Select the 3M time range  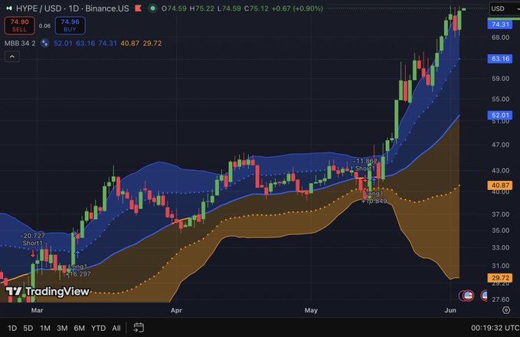[x=62, y=328]
